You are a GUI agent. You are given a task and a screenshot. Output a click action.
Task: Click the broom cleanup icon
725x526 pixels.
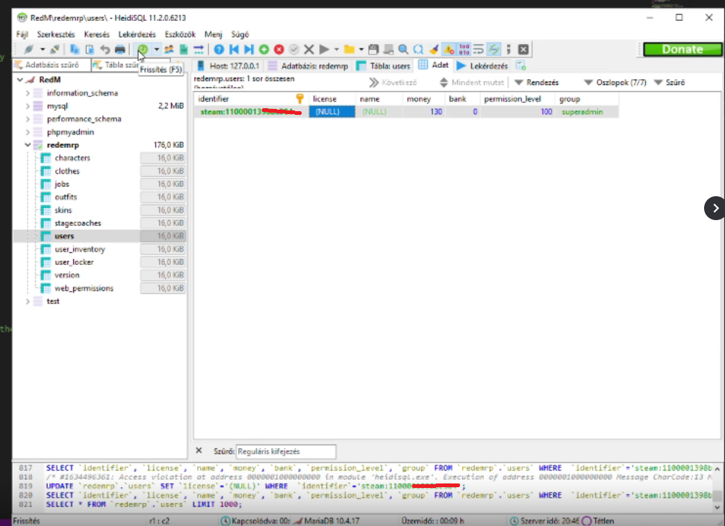[x=434, y=49]
